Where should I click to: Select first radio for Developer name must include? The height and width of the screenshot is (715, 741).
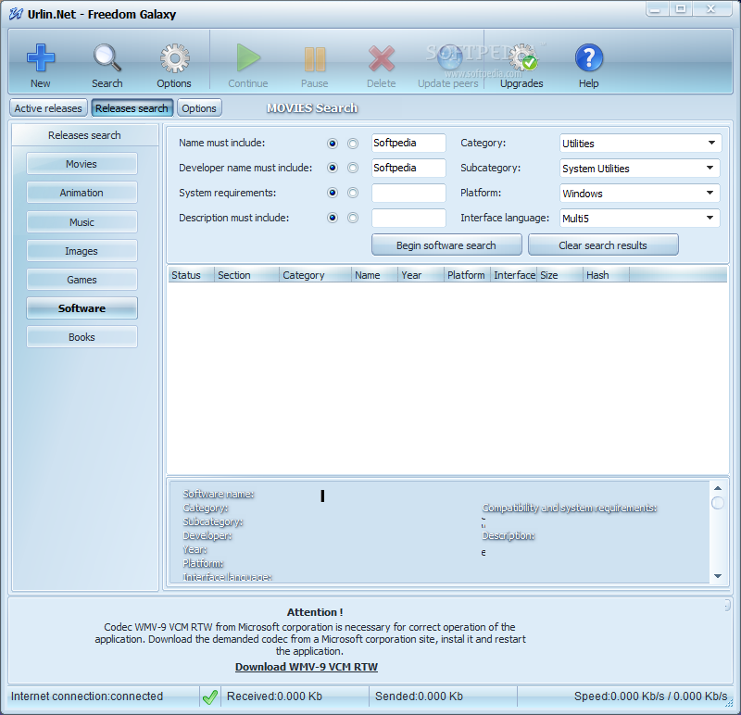pos(333,168)
